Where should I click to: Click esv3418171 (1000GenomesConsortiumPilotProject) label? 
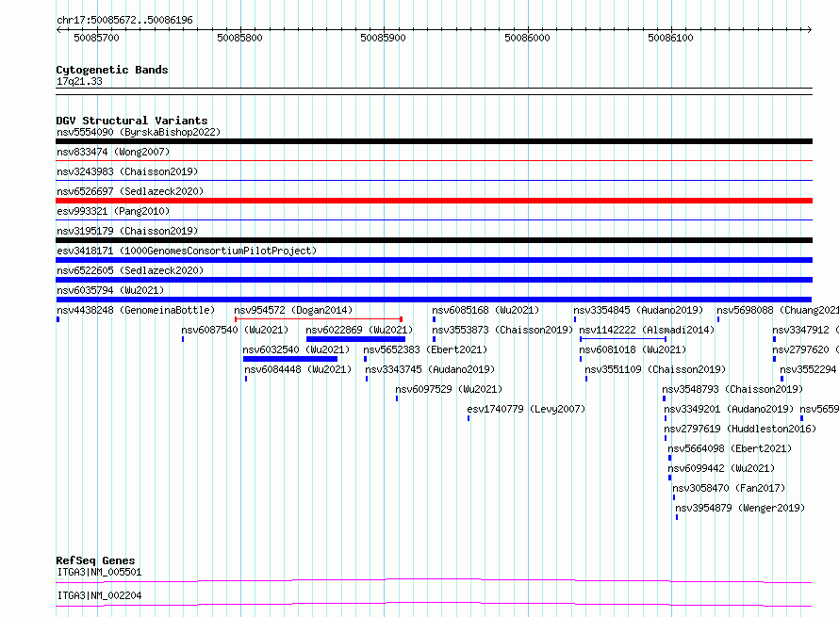[187, 251]
